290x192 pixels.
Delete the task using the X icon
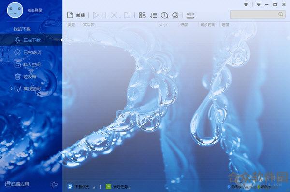click(115, 15)
